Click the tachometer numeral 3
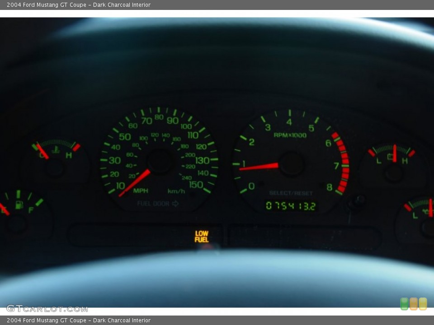The height and width of the screenshot is (325, 434). pyautogui.click(x=268, y=127)
